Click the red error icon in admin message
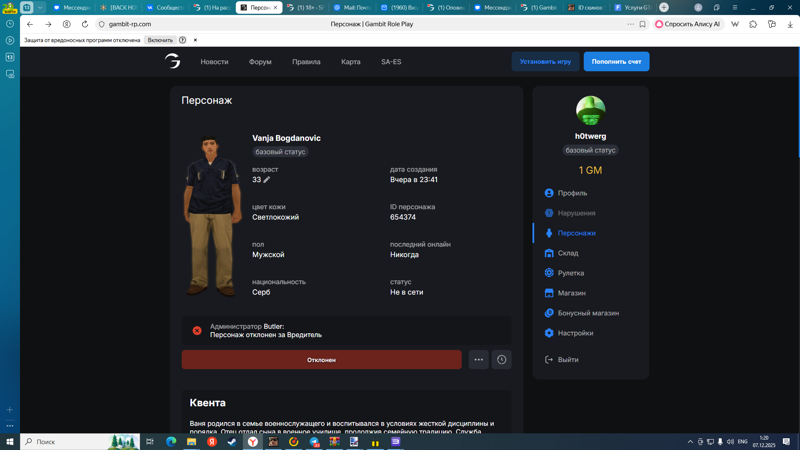 pos(197,330)
